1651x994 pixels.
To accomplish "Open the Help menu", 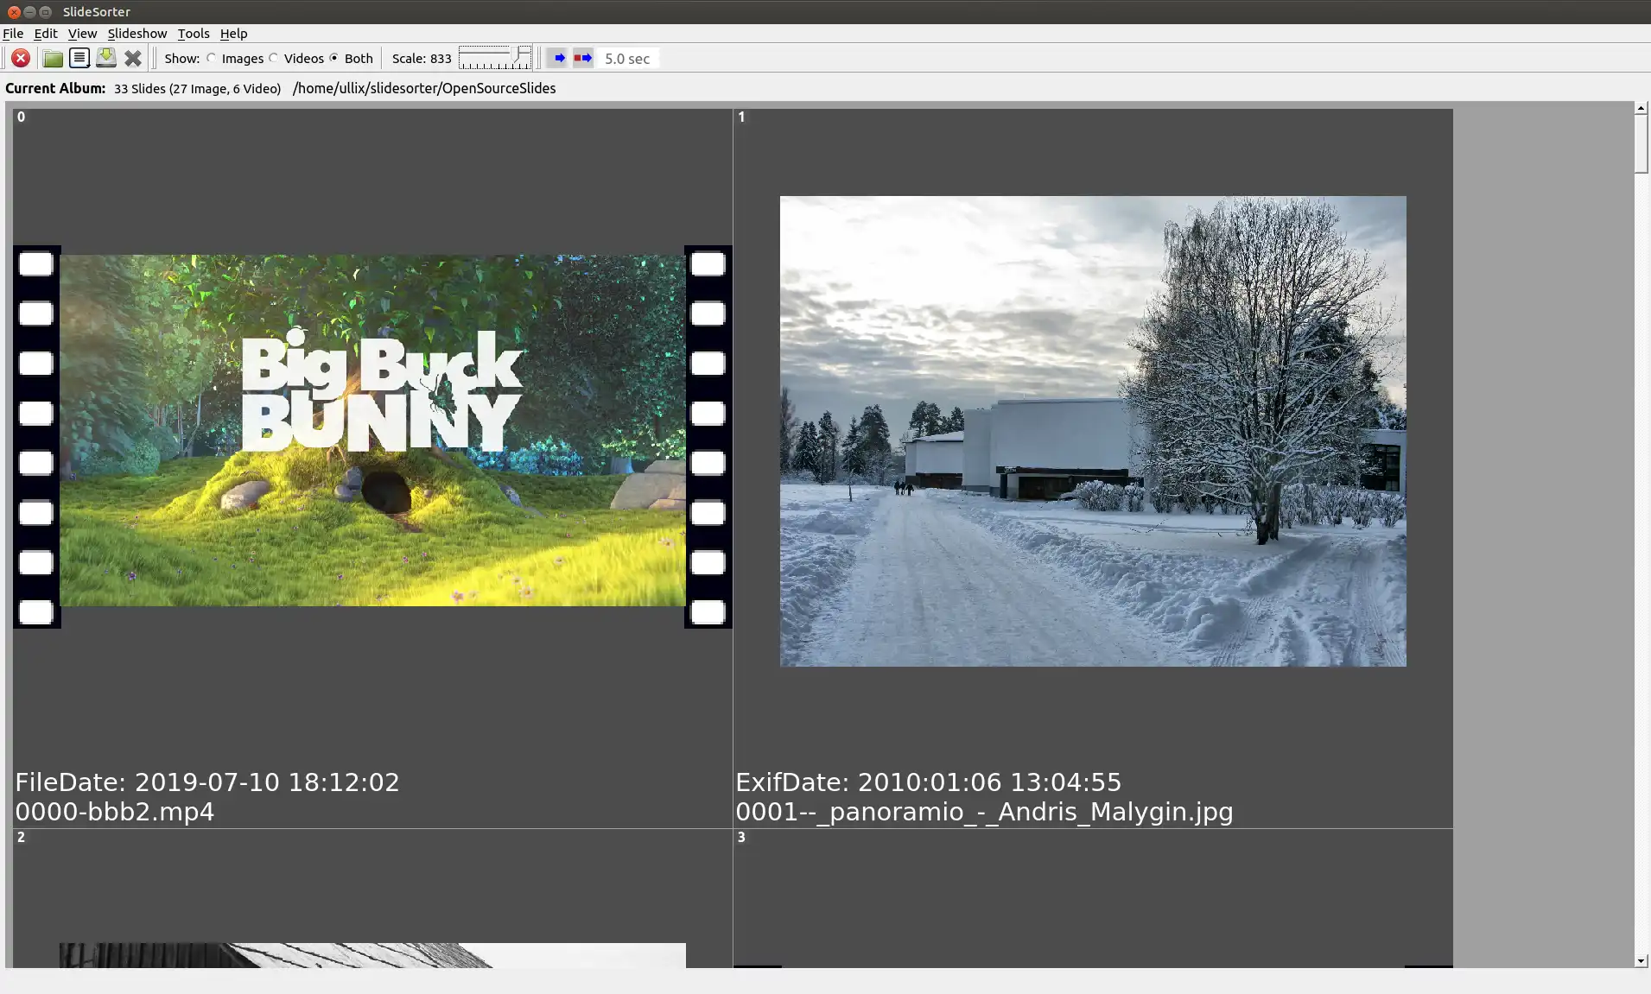I will (233, 34).
